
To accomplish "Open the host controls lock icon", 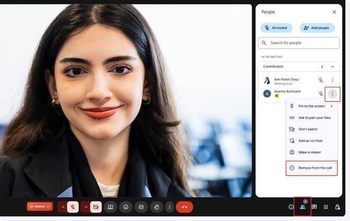I will point(337,207).
